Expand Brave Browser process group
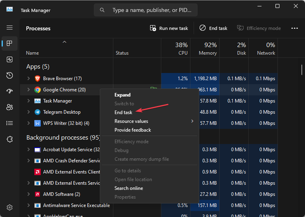This screenshot has width=305, height=217. [29, 78]
